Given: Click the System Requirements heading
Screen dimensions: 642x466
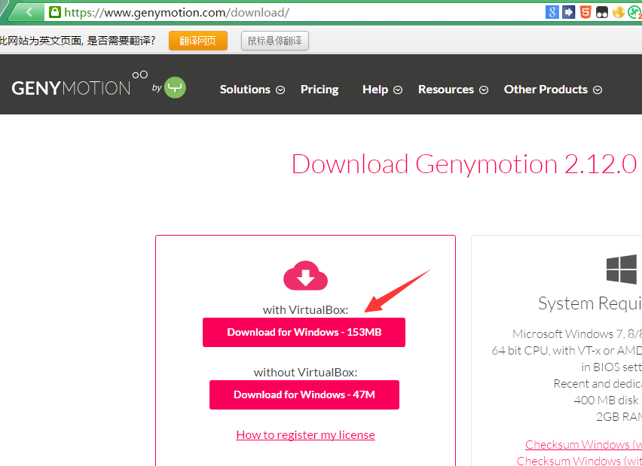Looking at the screenshot, I should click(590, 303).
